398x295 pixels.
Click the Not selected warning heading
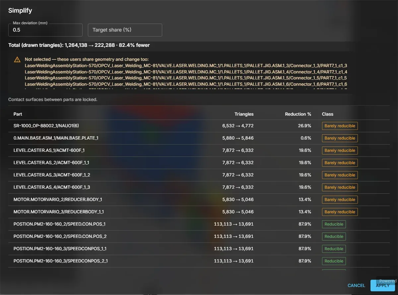(x=87, y=59)
